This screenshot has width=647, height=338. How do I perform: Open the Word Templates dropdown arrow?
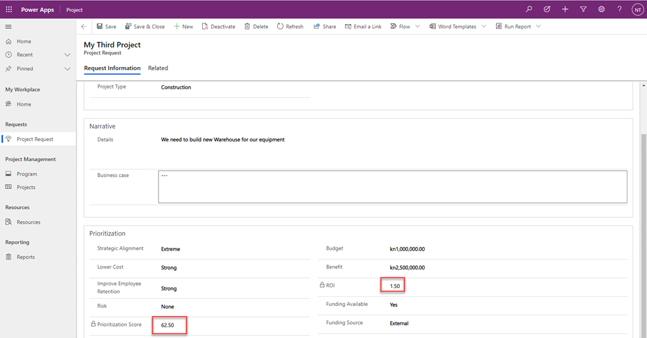click(483, 27)
